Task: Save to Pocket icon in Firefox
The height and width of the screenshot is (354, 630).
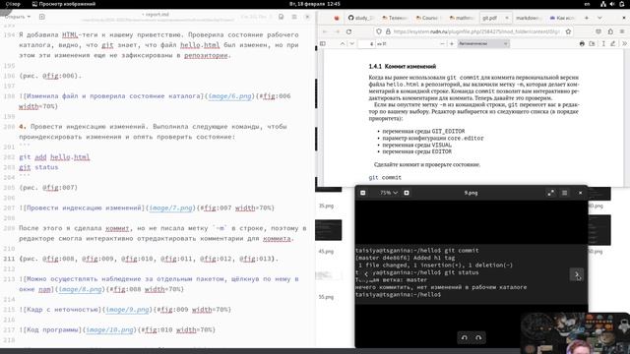Action: (x=598, y=31)
